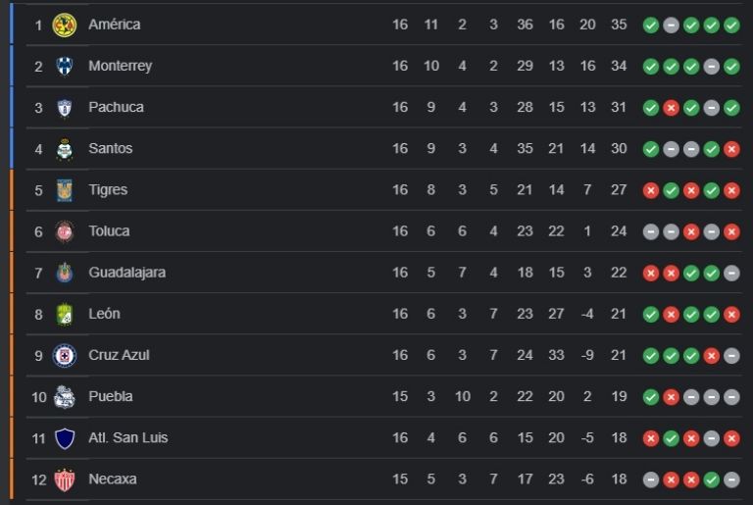Click the Guadalajara team crest icon
Screen dimensions: 753x505
tap(65, 273)
